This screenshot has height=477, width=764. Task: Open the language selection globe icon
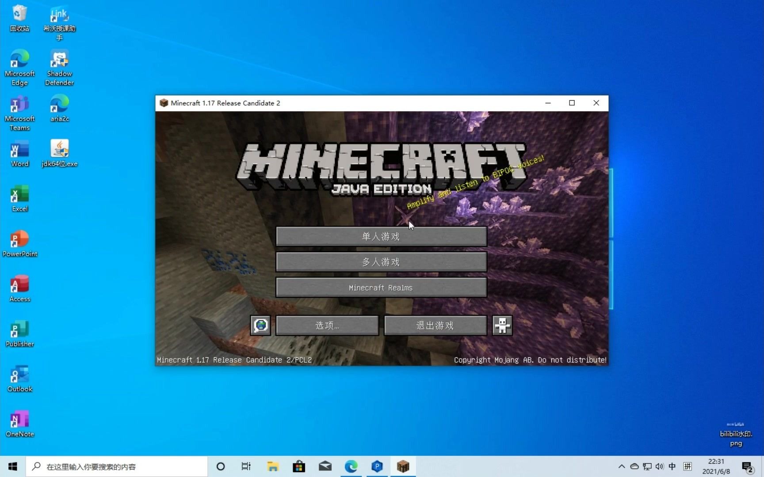[x=260, y=326]
